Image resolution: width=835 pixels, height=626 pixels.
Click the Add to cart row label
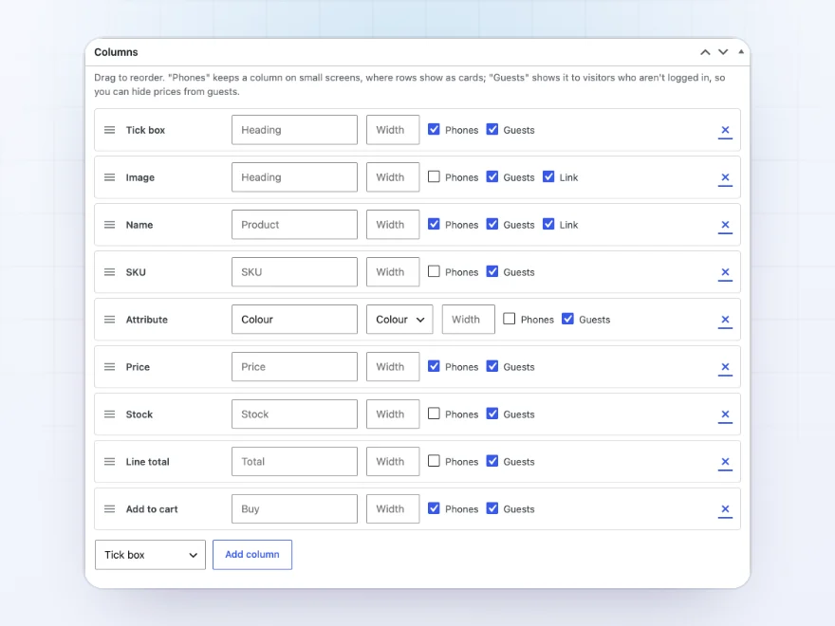[x=152, y=509]
